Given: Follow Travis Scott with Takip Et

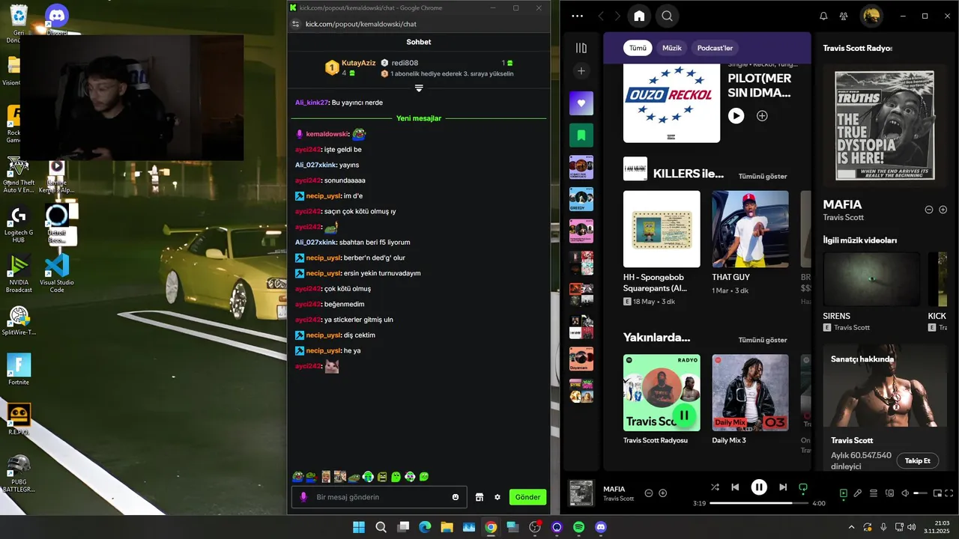Looking at the screenshot, I should click(x=917, y=460).
